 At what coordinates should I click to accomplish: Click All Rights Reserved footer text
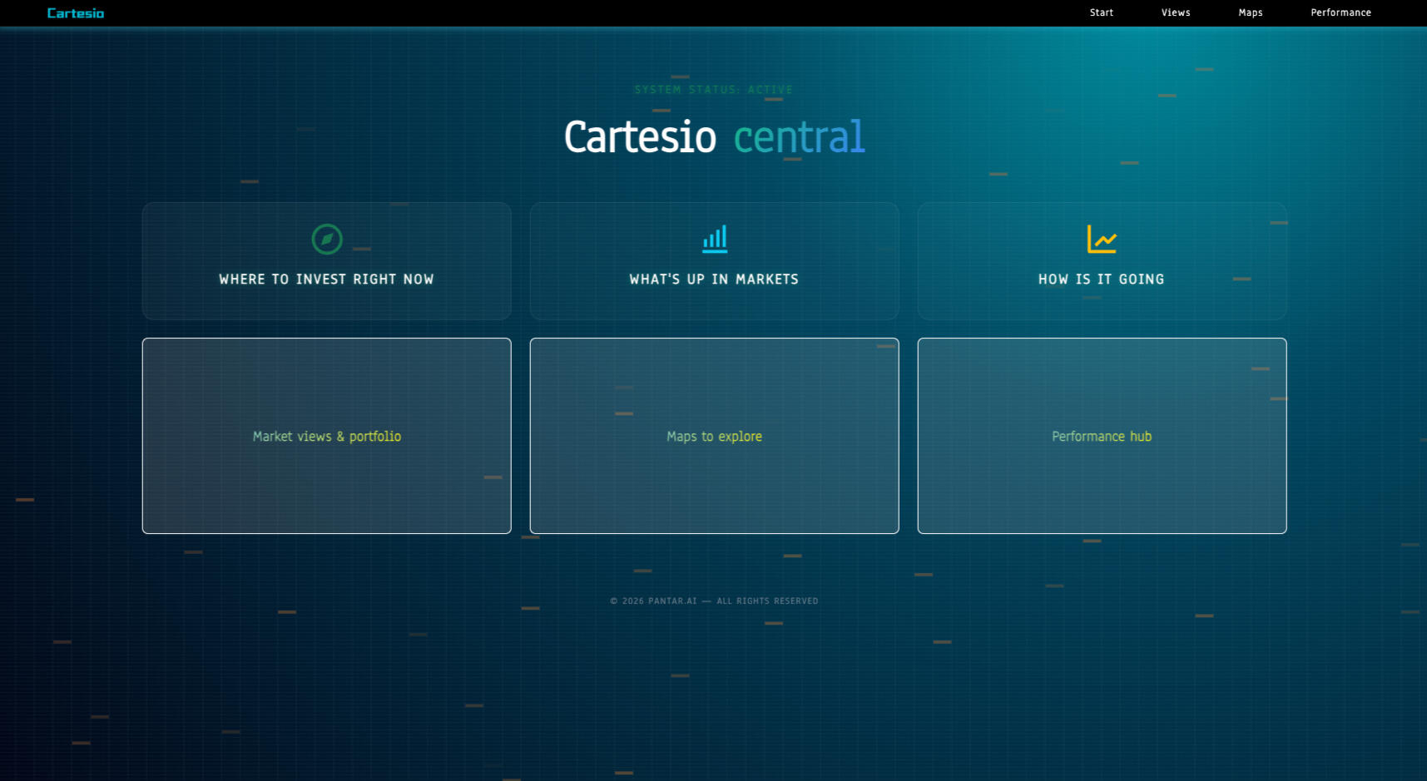tap(767, 601)
